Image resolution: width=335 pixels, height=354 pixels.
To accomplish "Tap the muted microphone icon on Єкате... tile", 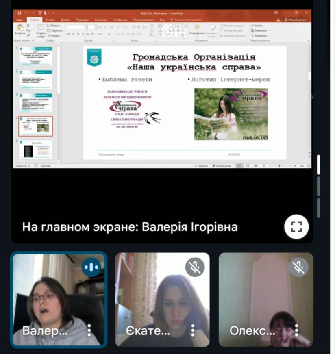I will pos(195,267).
